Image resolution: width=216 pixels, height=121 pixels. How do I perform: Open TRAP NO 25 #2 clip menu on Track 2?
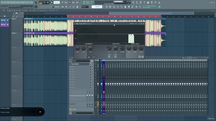[25, 33]
